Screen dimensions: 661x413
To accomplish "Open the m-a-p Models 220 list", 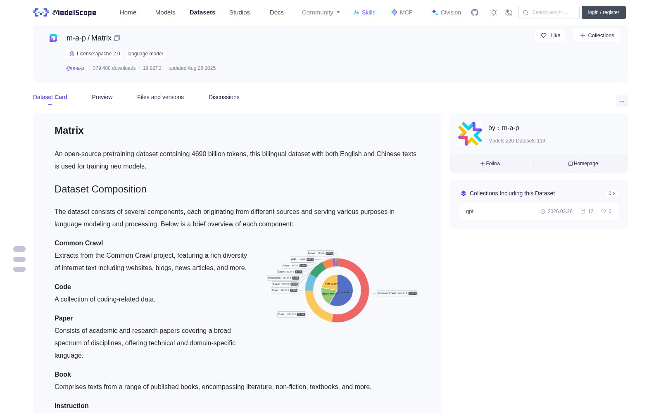I will point(501,141).
